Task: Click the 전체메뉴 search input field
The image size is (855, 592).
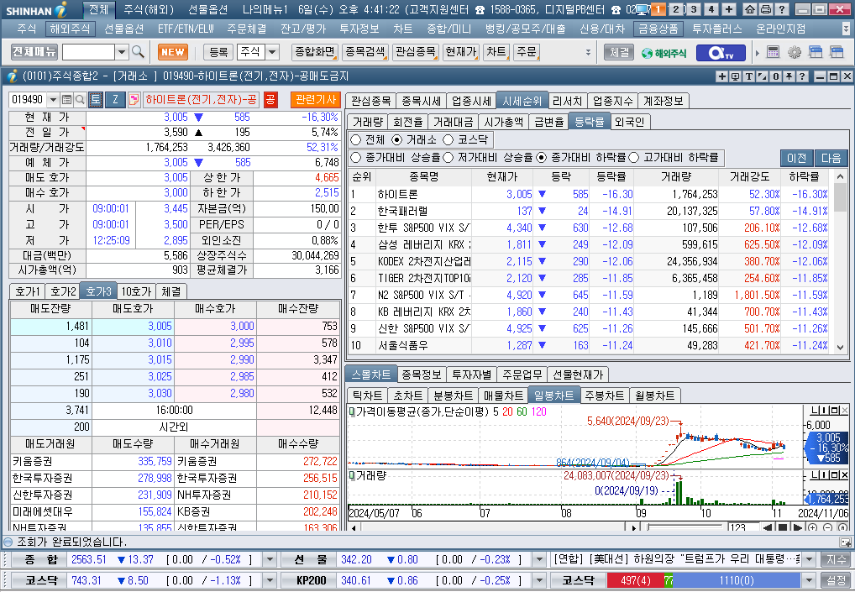Action: click(x=88, y=52)
